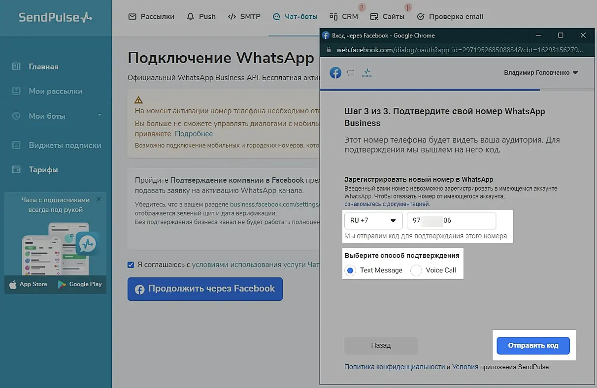Click the CRM board icon

coord(334,16)
